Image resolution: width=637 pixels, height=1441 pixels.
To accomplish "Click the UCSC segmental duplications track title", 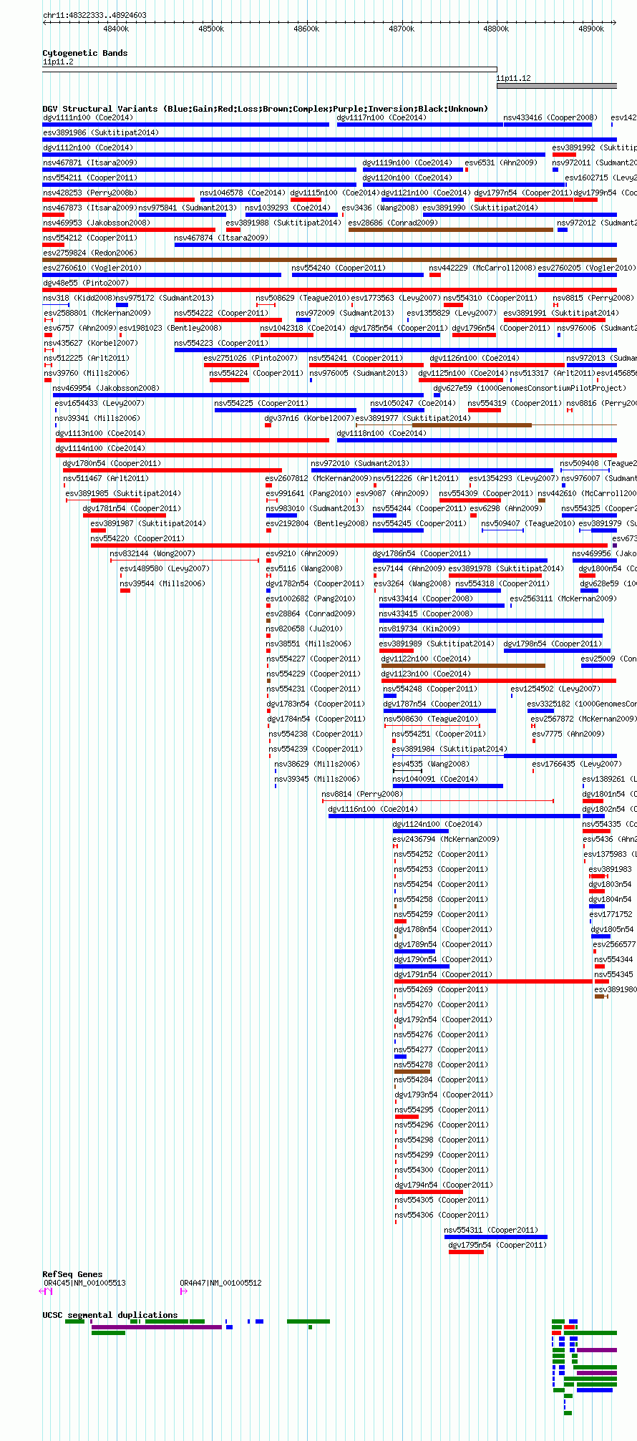I will click(x=110, y=1315).
